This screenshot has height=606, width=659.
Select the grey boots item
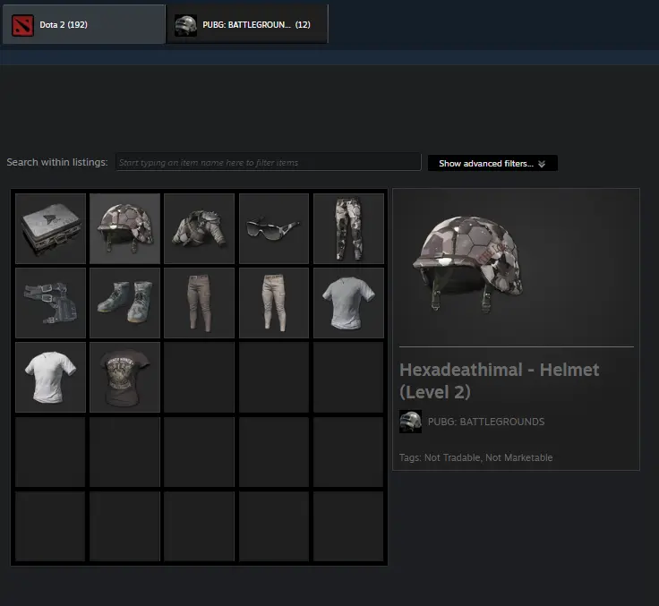coord(124,303)
